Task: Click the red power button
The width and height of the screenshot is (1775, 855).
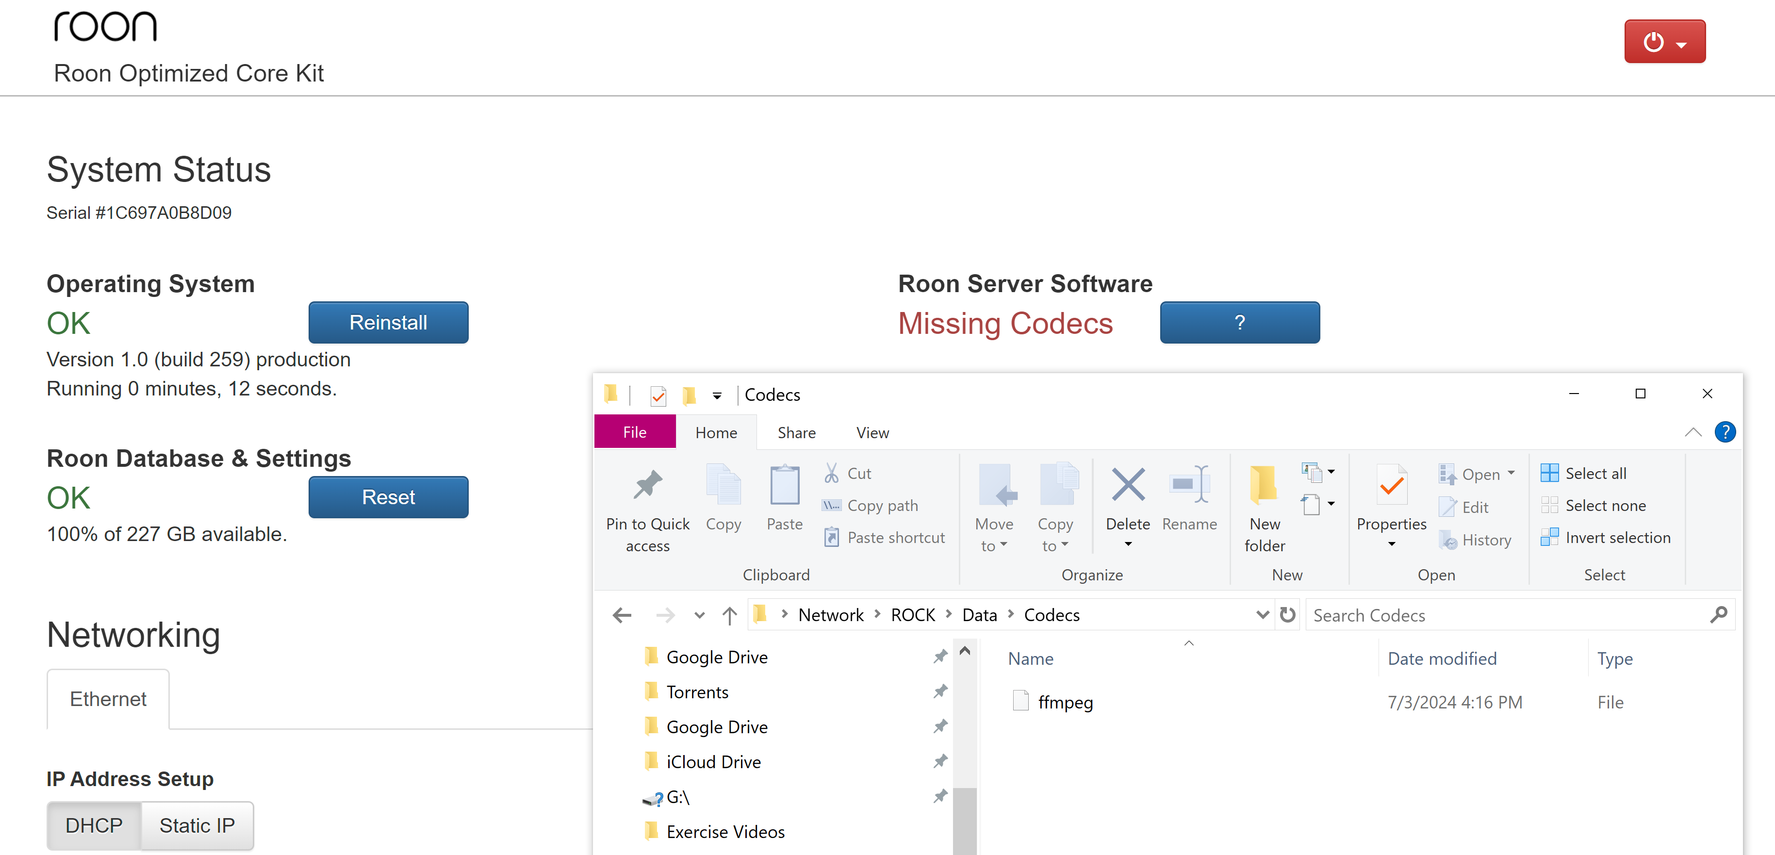Action: tap(1664, 42)
